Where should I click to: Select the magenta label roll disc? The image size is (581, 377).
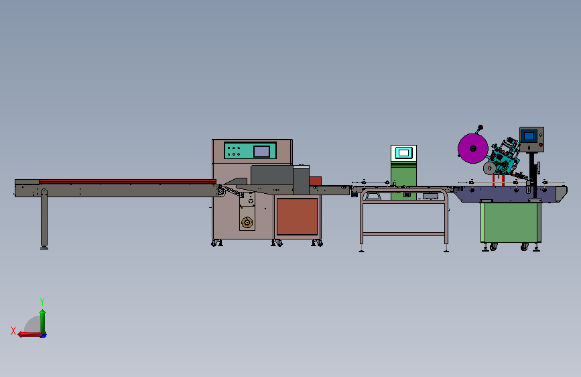click(x=473, y=148)
